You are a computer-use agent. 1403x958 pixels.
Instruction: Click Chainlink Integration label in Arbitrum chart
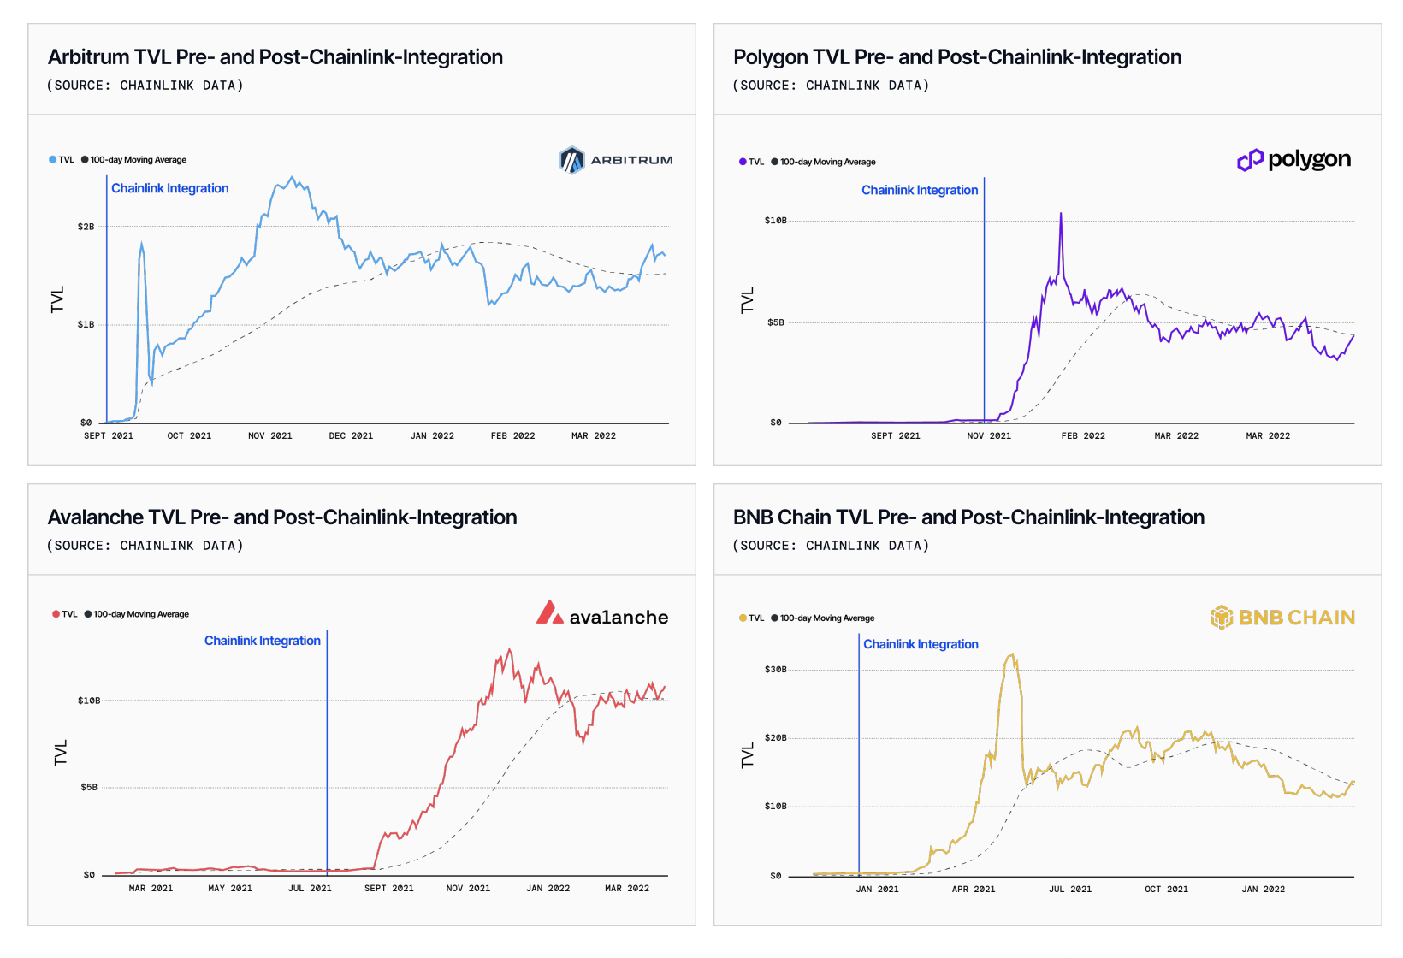pos(170,188)
